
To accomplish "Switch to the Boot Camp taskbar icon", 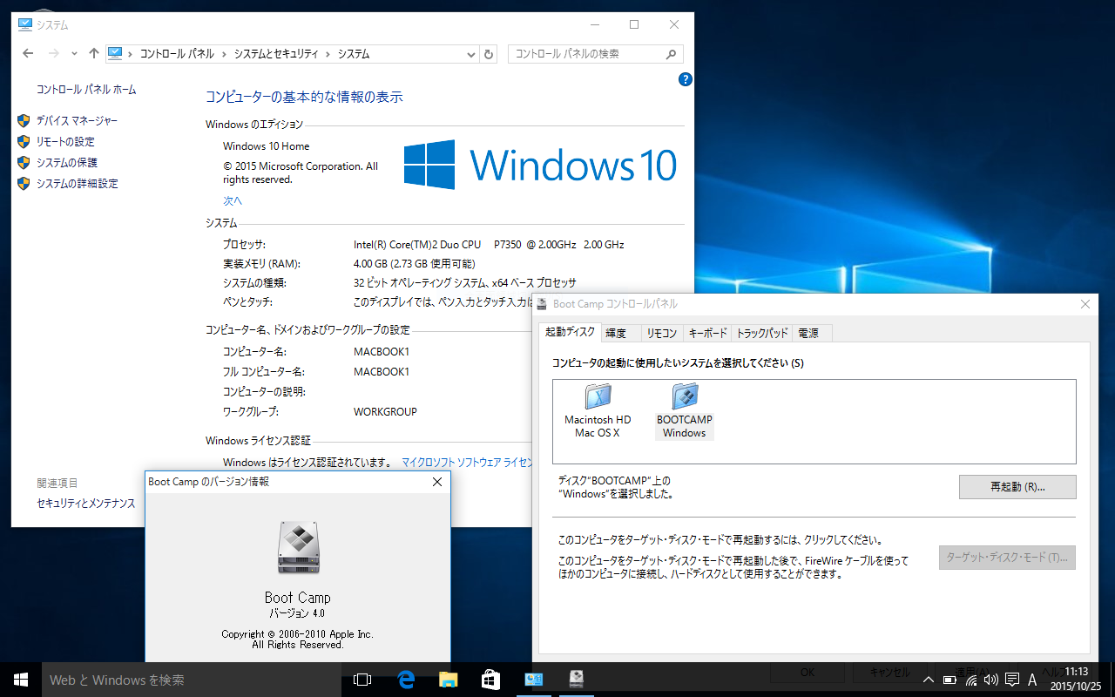I will (x=576, y=680).
